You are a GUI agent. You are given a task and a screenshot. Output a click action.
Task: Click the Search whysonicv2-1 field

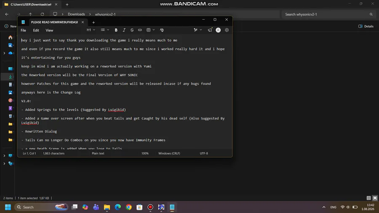328,14
